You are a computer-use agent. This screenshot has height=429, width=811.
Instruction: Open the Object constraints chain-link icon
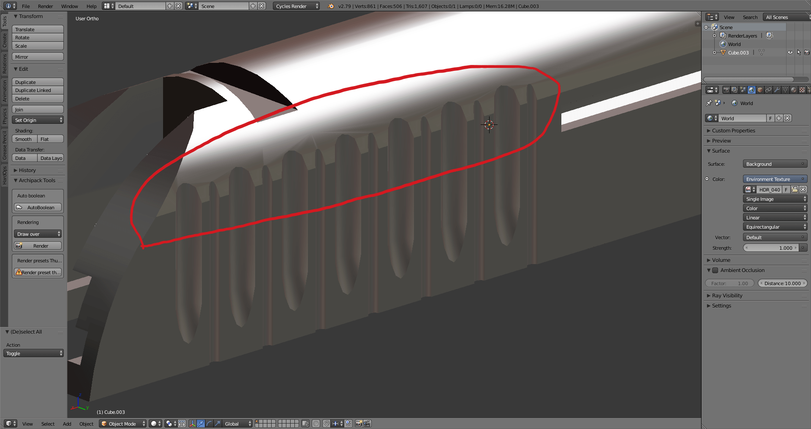point(768,90)
